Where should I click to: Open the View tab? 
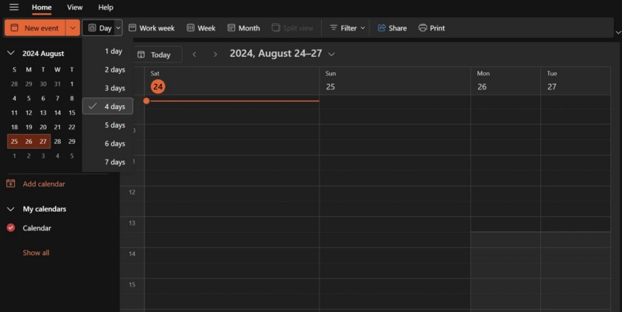(x=75, y=7)
